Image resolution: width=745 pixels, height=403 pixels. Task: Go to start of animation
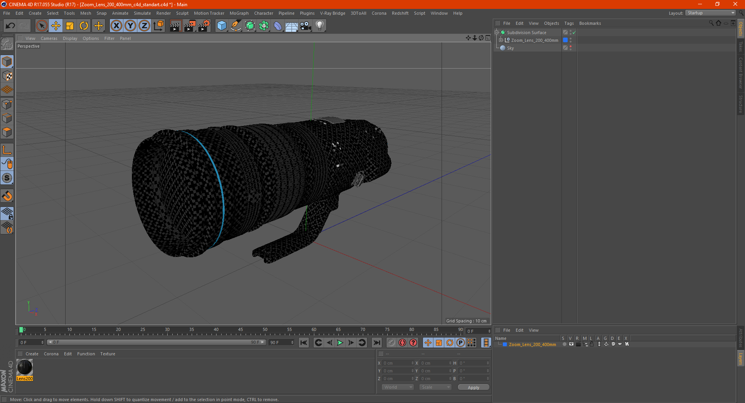pos(304,343)
